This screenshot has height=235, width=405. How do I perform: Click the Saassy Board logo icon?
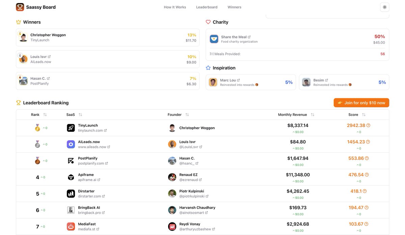tap(20, 7)
